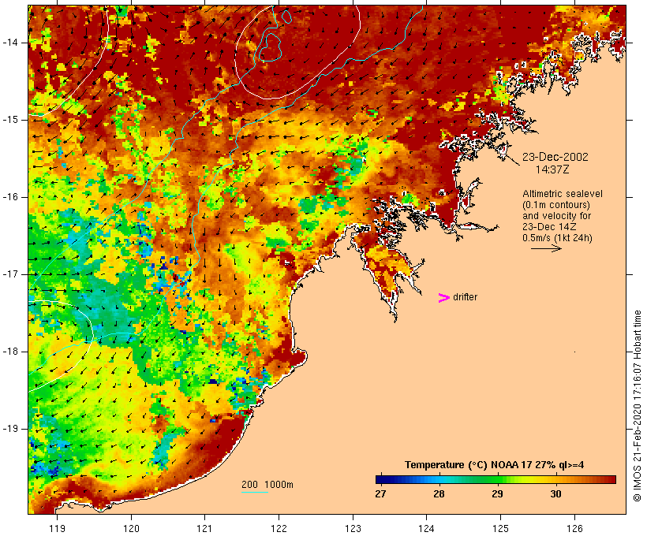Image resolution: width=647 pixels, height=536 pixels.
Task: Click the longitude label 119
Action: tap(57, 528)
